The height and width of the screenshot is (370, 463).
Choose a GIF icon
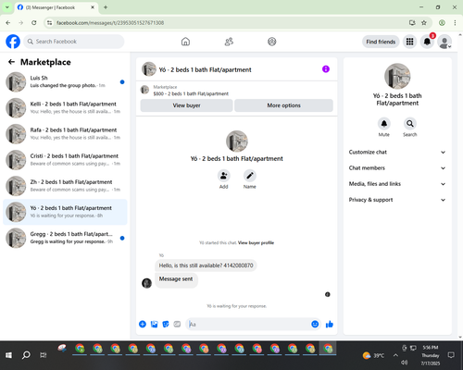click(x=177, y=324)
